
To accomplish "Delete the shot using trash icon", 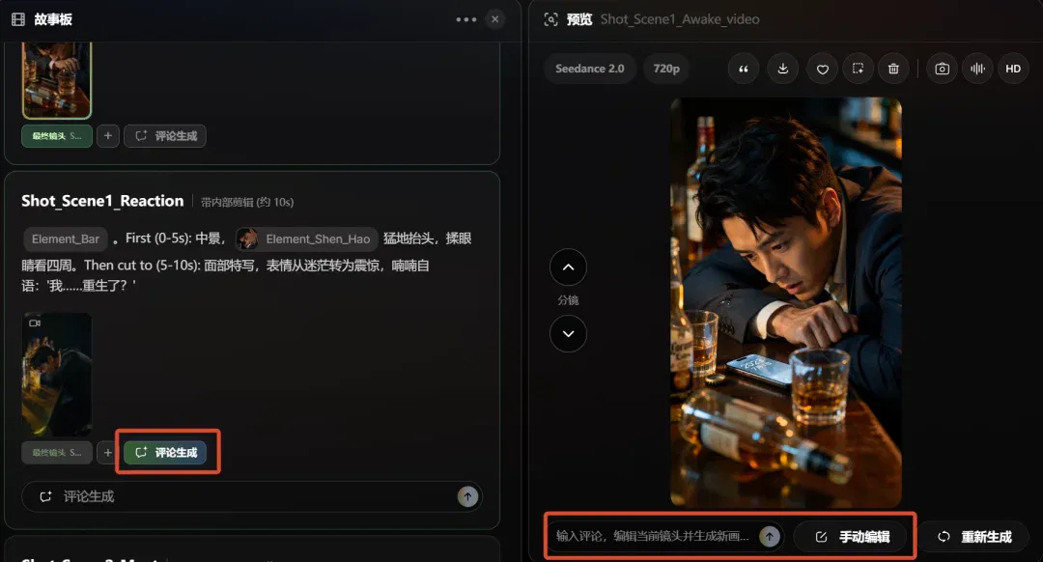I will (x=893, y=69).
